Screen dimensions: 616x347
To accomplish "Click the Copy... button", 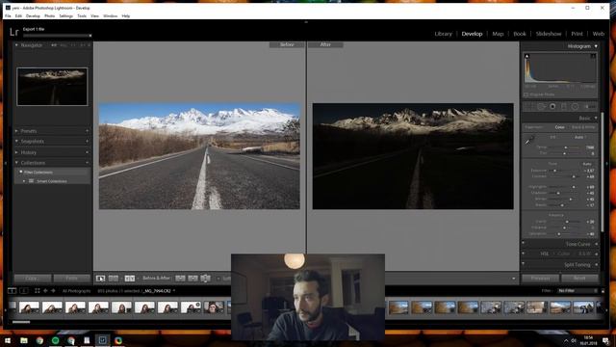I will coord(33,279).
